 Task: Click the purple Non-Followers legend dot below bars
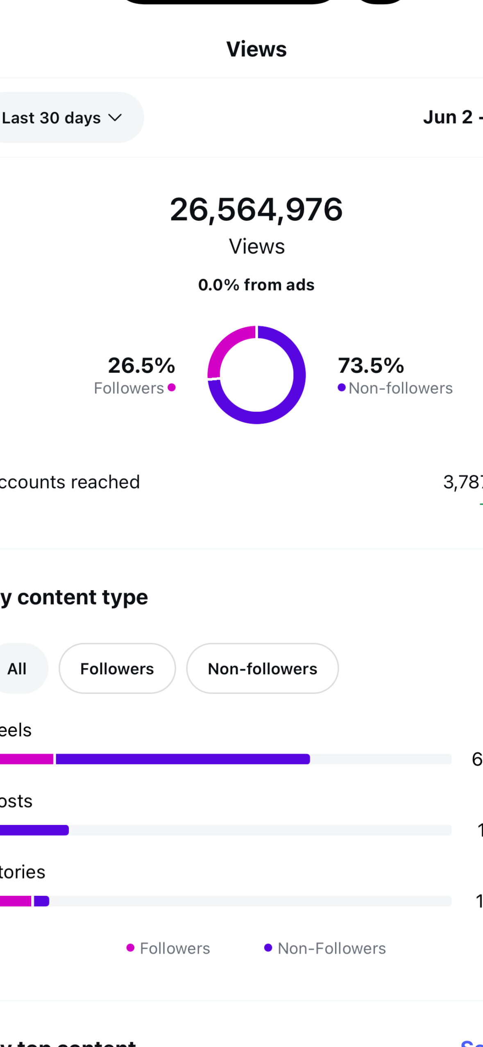coord(268,948)
